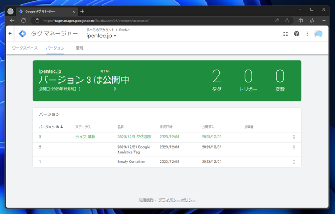Click the ステータス column header
The image size is (335, 214).
[x=83, y=127]
